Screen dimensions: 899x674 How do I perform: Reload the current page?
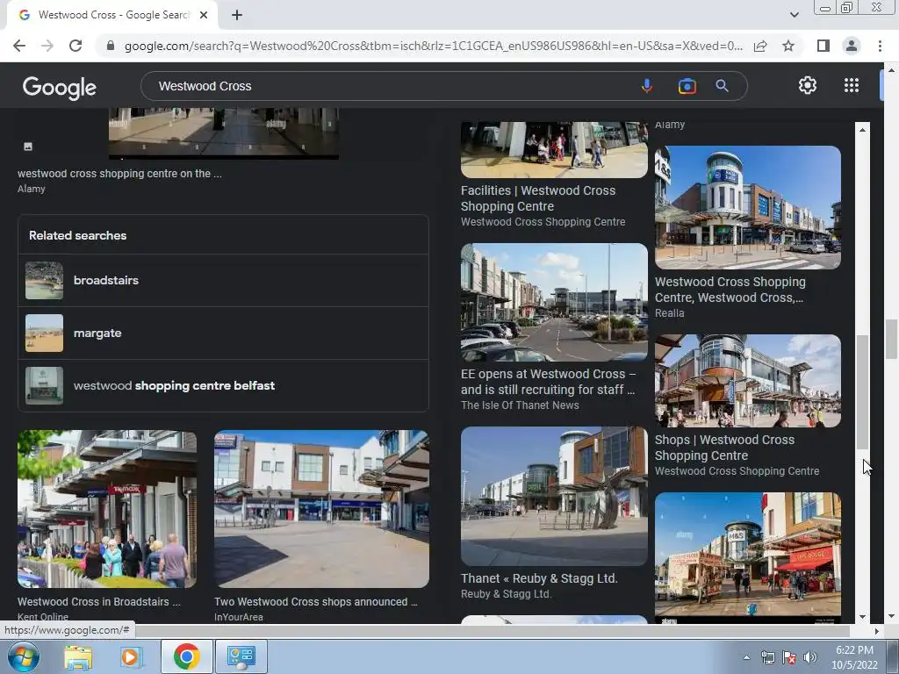click(76, 46)
